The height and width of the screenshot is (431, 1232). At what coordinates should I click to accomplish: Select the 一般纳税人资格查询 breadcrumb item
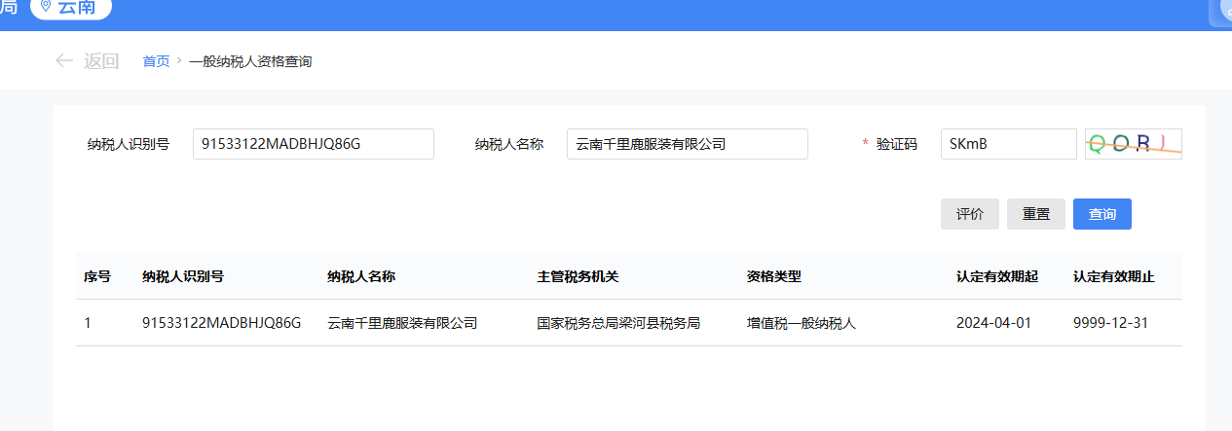click(250, 61)
